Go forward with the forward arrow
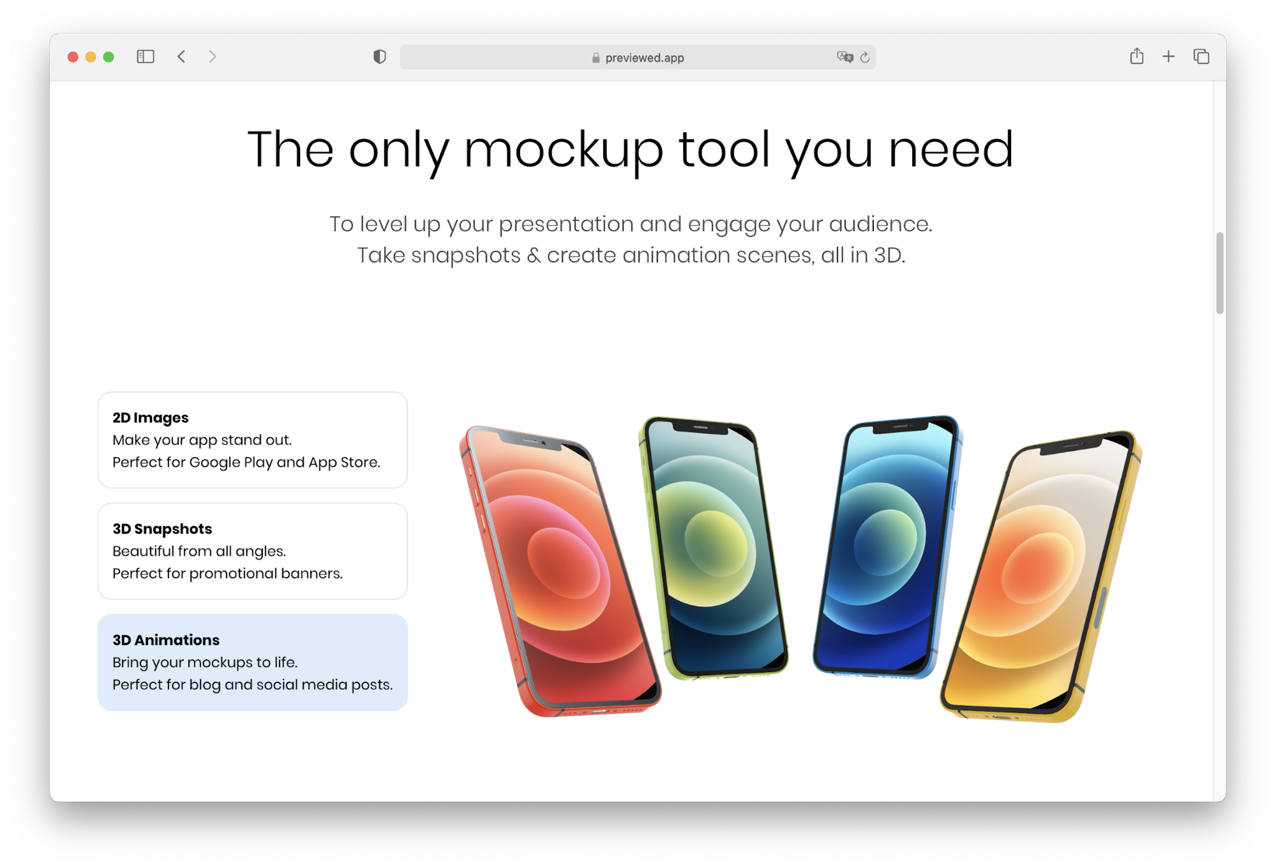1276x868 pixels. pyautogui.click(x=213, y=57)
